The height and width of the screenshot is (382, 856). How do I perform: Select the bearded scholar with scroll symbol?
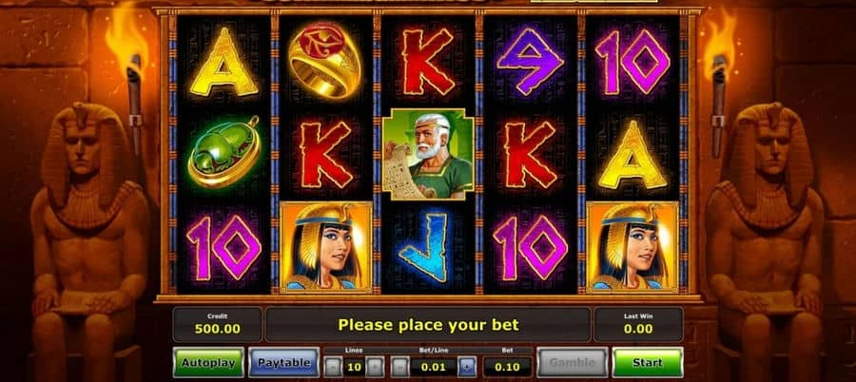pos(427,155)
